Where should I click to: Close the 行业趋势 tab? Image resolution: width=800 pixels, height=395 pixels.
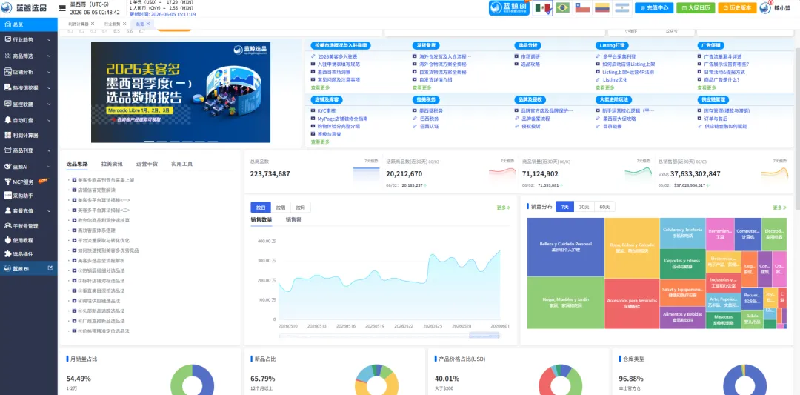click(124, 24)
